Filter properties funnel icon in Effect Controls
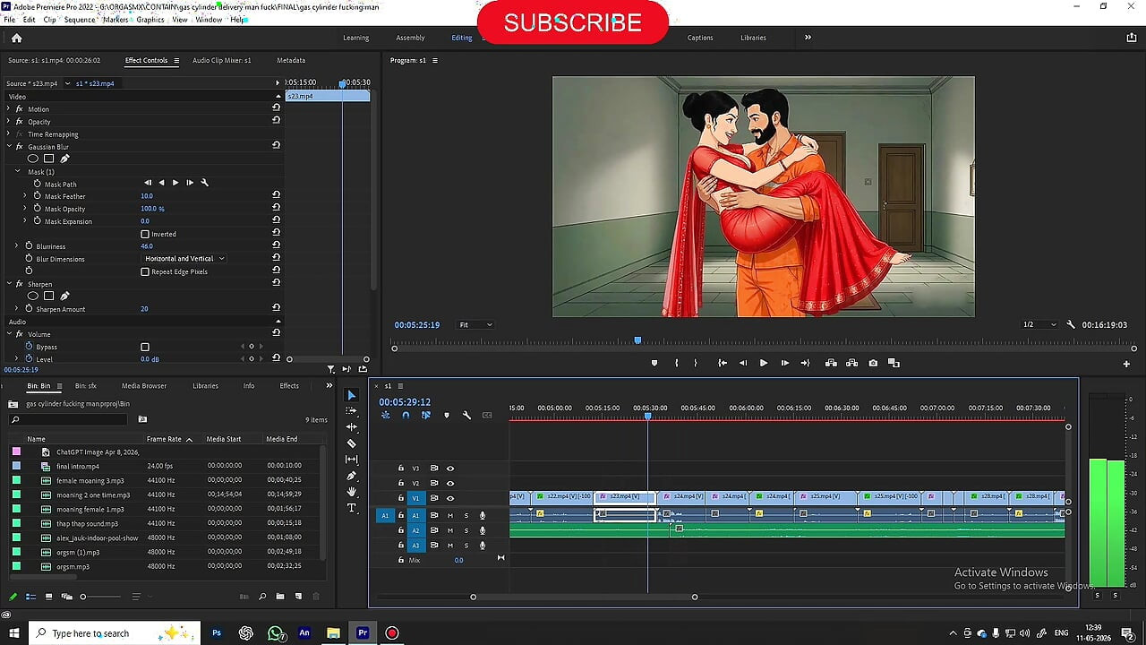Viewport: 1146px width, 645px height. click(x=331, y=369)
